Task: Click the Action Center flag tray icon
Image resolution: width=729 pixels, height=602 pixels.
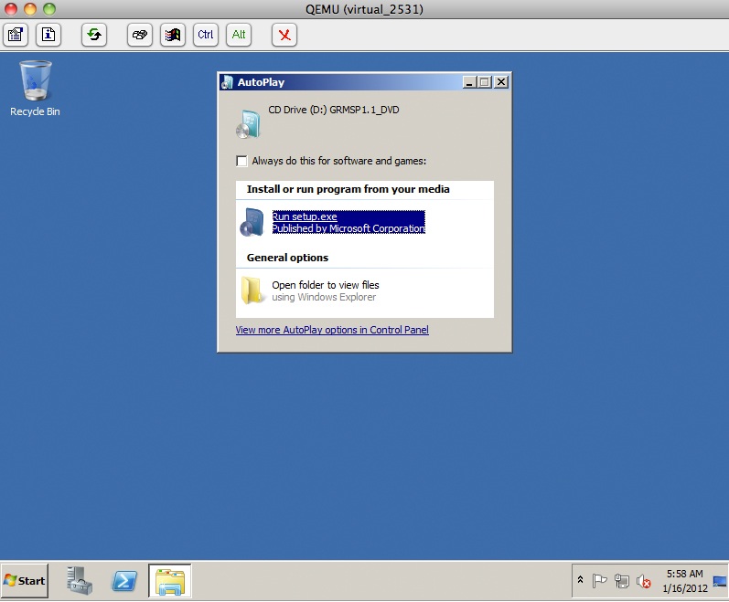Action: (x=599, y=581)
